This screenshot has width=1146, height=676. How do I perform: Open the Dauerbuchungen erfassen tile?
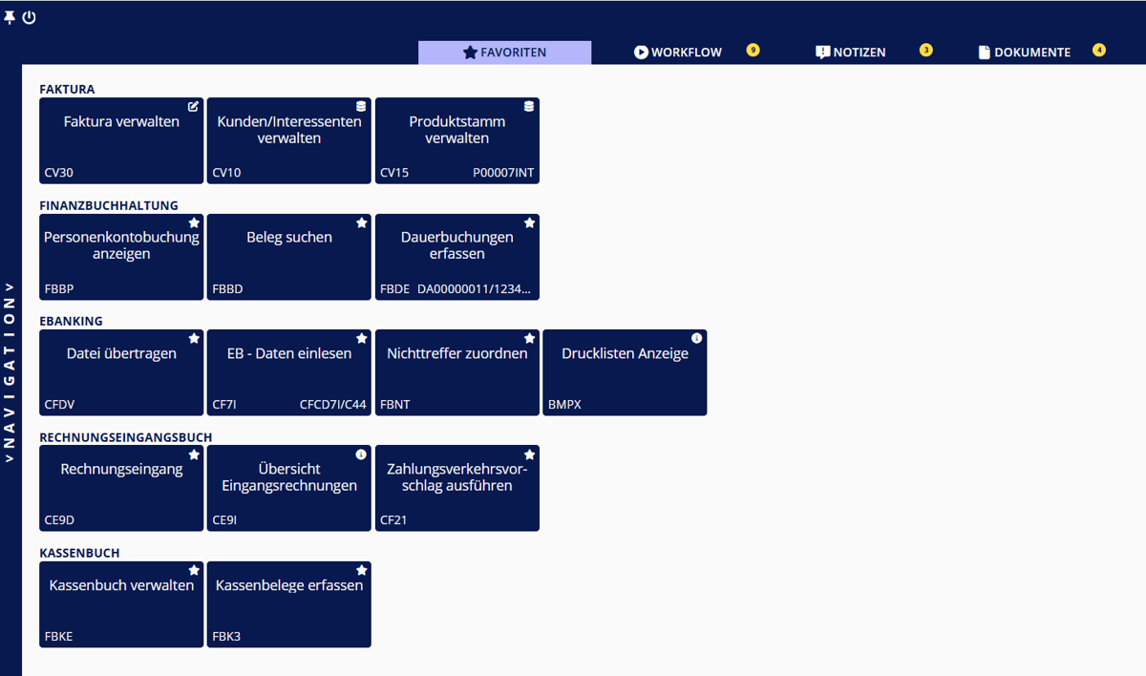tap(456, 257)
